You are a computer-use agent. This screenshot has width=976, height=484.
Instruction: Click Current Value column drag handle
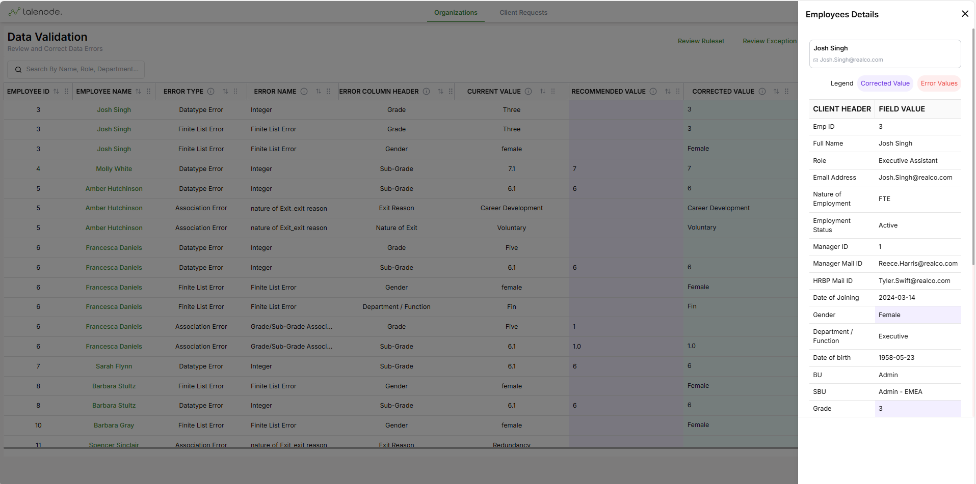[553, 91]
